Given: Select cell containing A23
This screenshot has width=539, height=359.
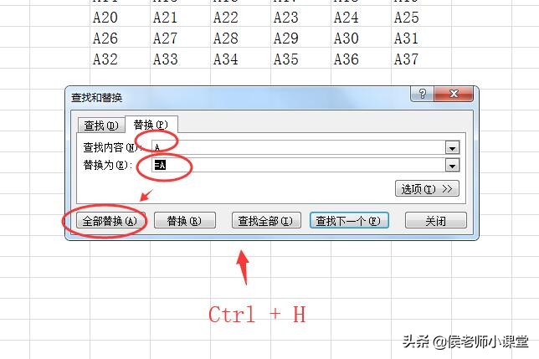Looking at the screenshot, I should (x=300, y=17).
